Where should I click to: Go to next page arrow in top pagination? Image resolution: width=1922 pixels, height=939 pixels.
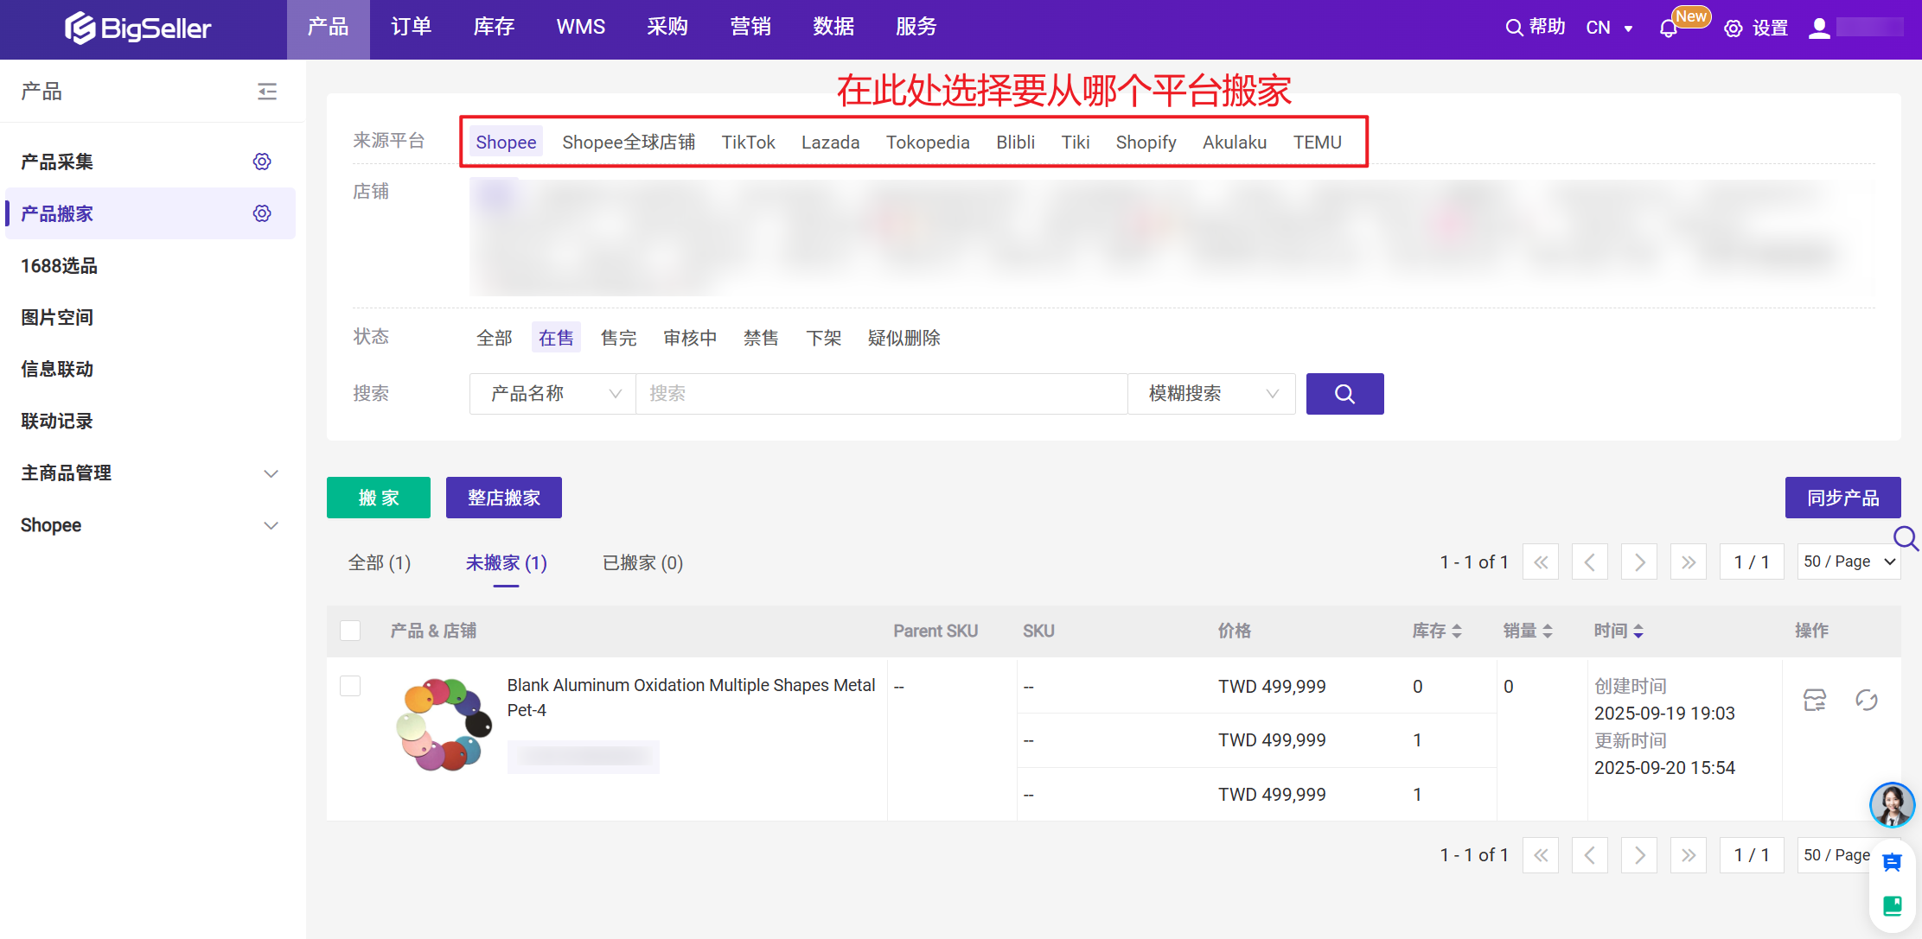pyautogui.click(x=1639, y=562)
